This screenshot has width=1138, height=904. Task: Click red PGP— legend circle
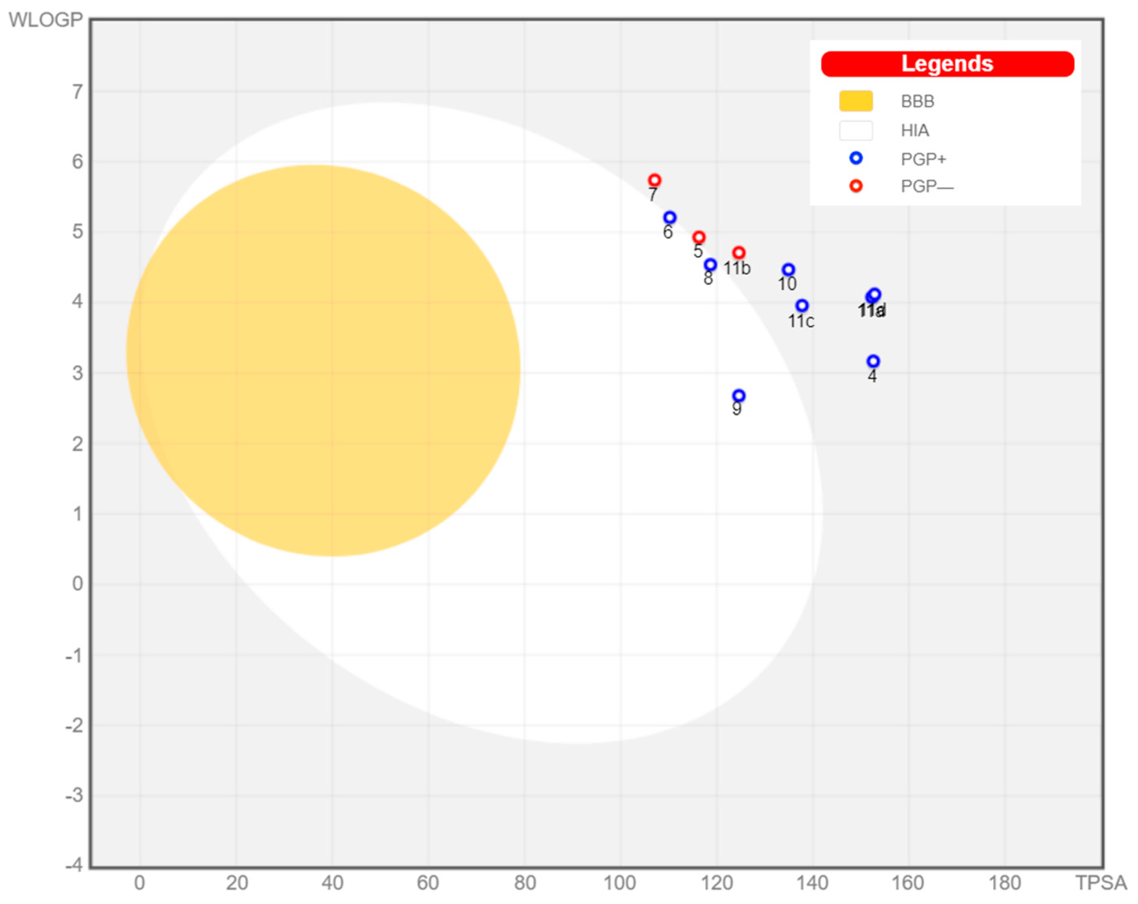pos(856,186)
